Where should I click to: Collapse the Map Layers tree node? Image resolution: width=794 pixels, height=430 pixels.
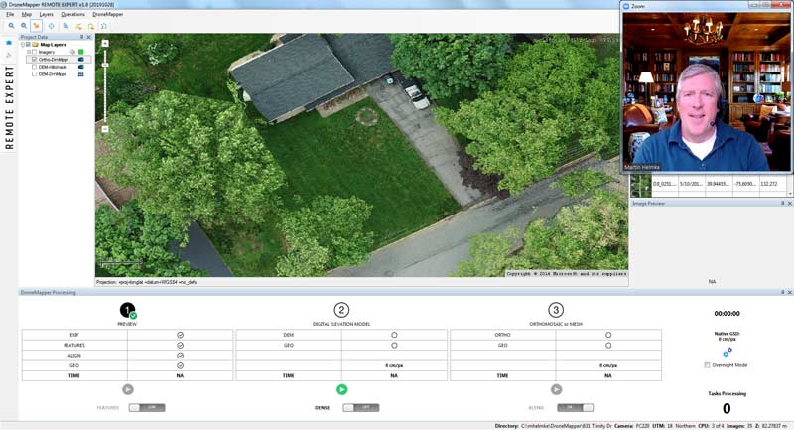click(23, 45)
